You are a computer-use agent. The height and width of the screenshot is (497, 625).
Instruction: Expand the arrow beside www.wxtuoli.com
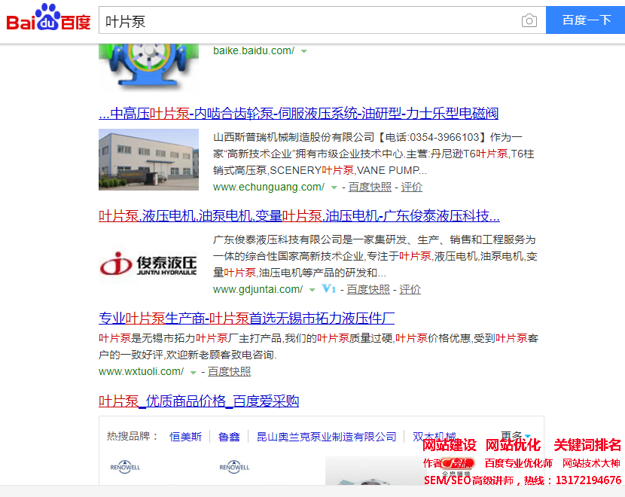194,372
